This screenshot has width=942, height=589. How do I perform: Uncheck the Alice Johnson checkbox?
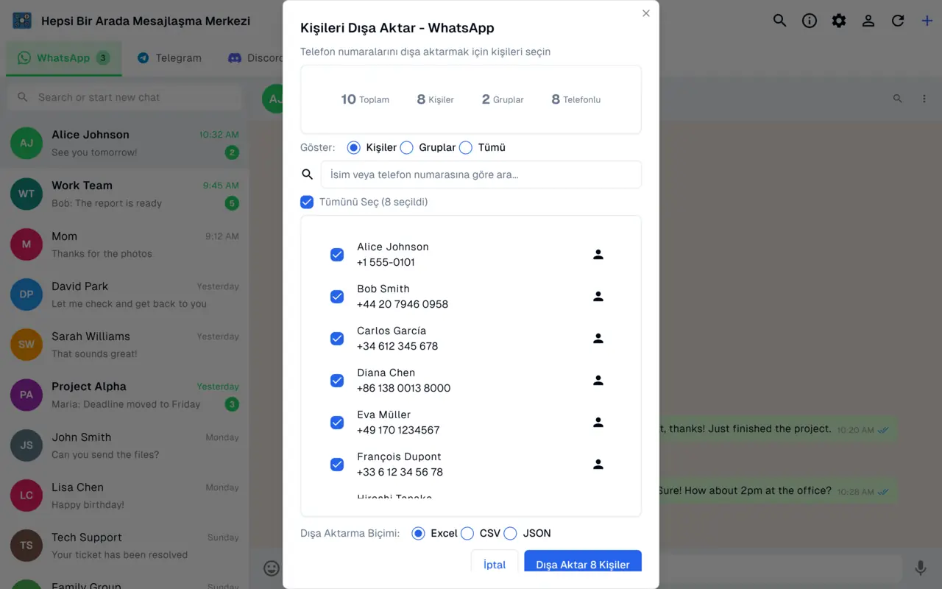337,255
